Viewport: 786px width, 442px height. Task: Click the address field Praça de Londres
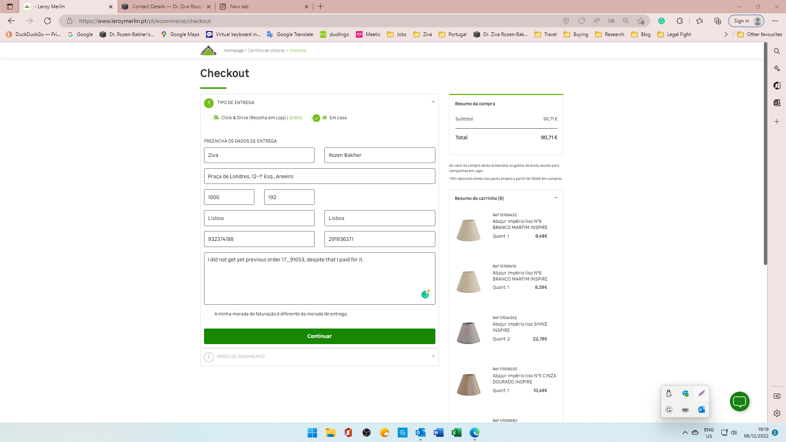[x=319, y=176]
